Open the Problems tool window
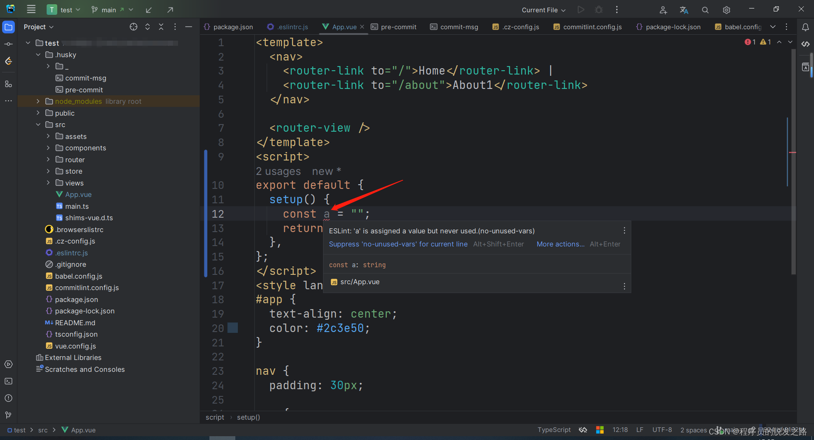The image size is (814, 440). tap(8, 398)
